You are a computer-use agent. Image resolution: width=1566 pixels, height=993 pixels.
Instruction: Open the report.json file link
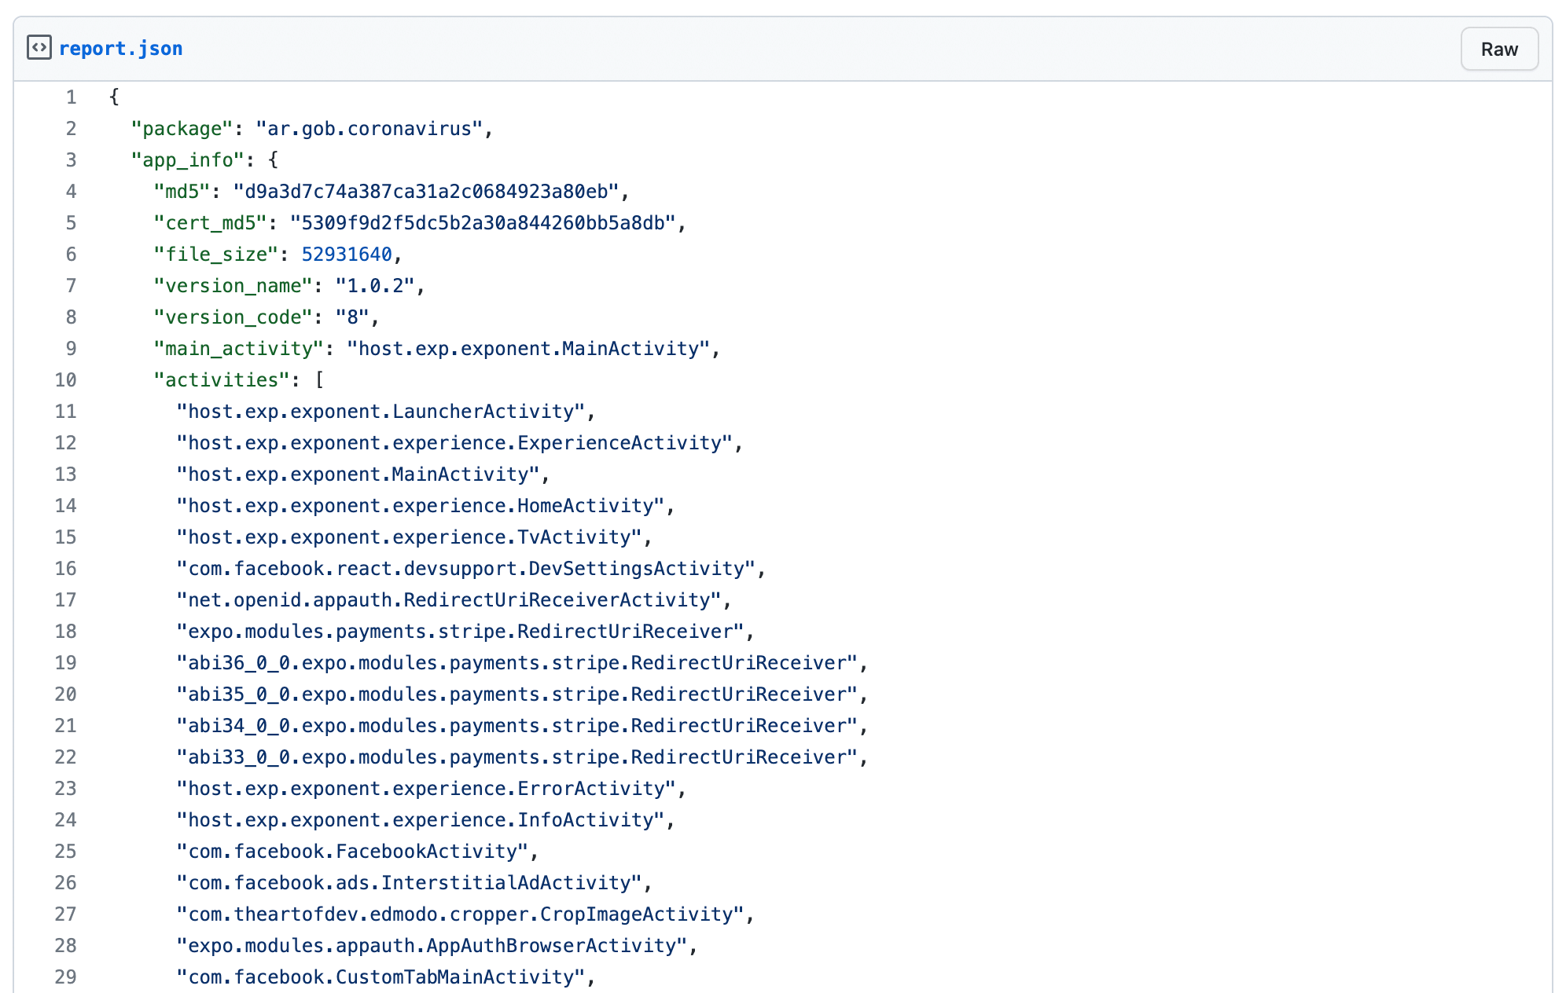pos(120,49)
